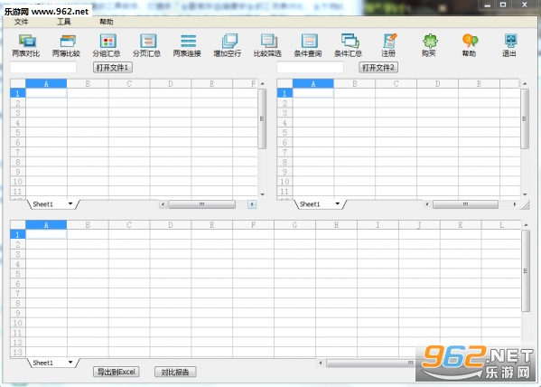The image size is (541, 387).
Task: Select Sheet1 tab in right top grid
Action: (310, 204)
